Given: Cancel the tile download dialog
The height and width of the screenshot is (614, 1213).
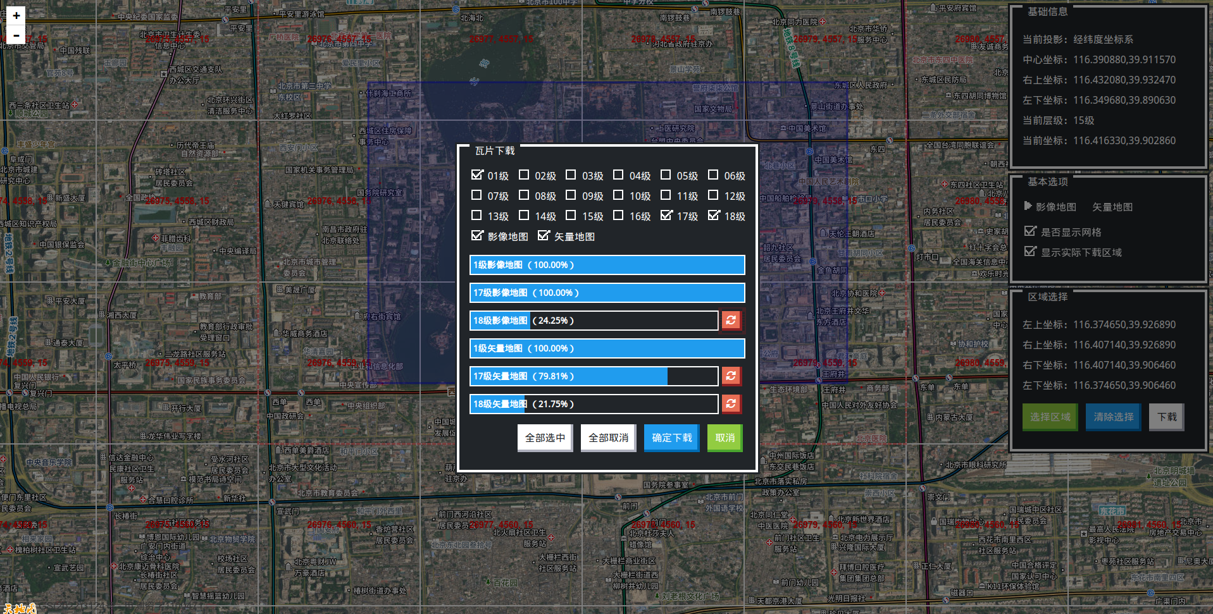Looking at the screenshot, I should (x=725, y=438).
